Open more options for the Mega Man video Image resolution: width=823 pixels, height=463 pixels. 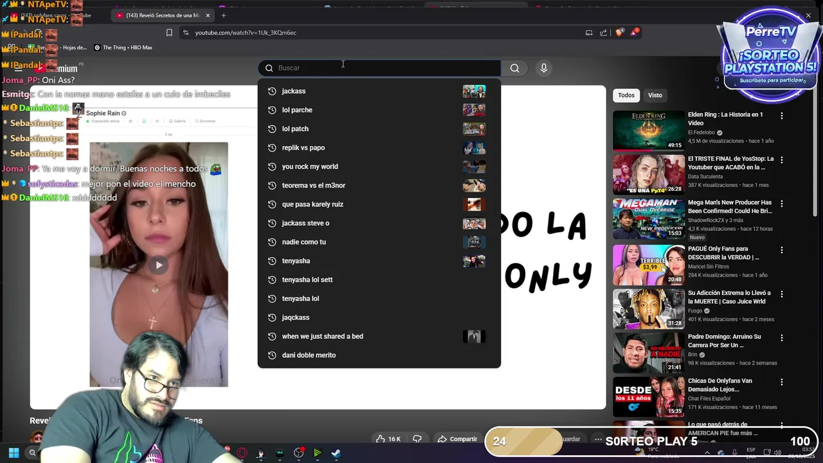(x=782, y=204)
